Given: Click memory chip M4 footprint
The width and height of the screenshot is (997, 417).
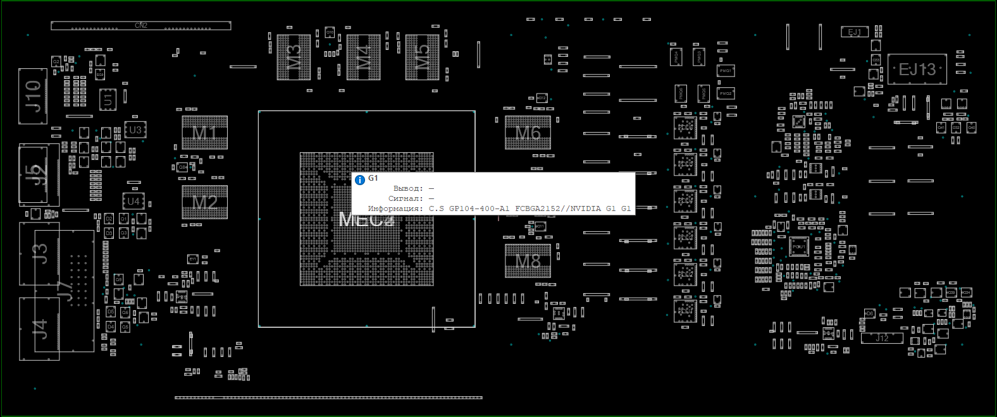Looking at the screenshot, I should (x=363, y=57).
